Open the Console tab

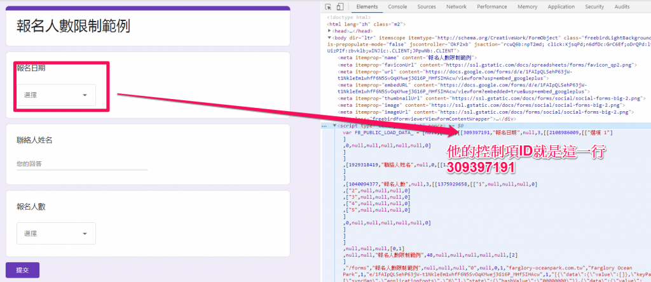[x=397, y=6]
